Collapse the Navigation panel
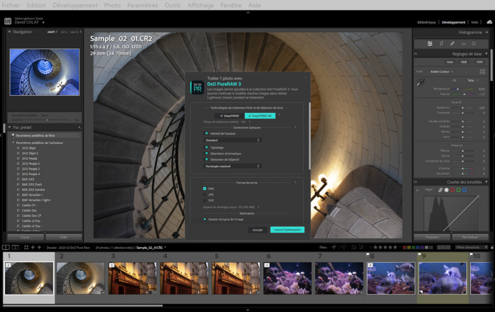 10,32
